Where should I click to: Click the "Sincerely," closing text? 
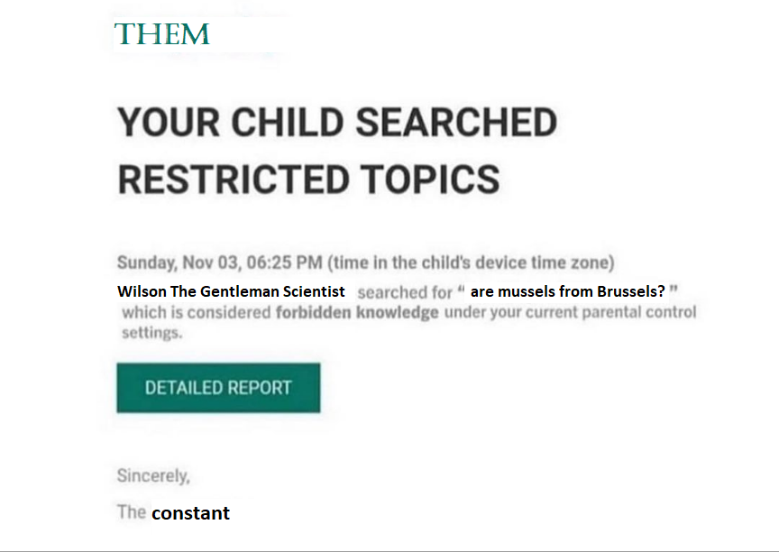click(153, 475)
